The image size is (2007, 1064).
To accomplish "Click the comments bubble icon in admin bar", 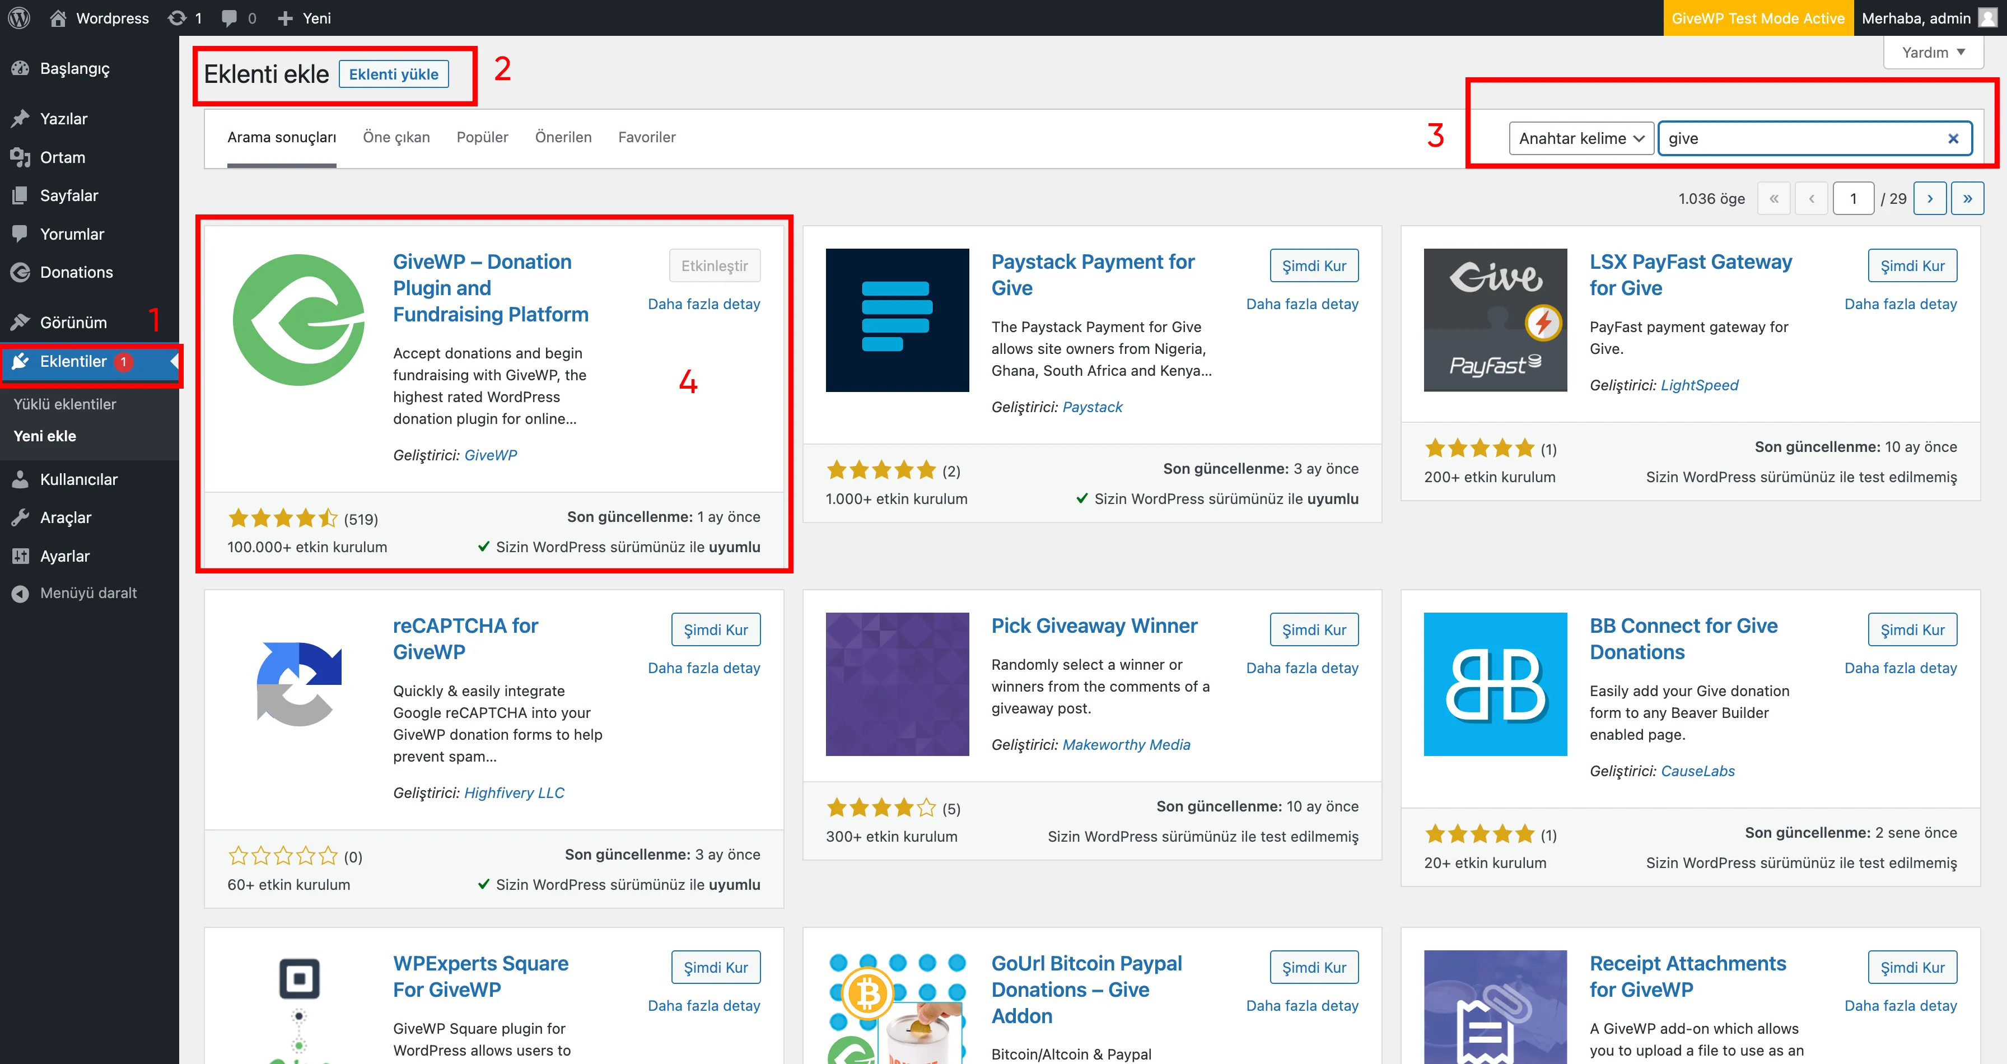I will tap(230, 18).
